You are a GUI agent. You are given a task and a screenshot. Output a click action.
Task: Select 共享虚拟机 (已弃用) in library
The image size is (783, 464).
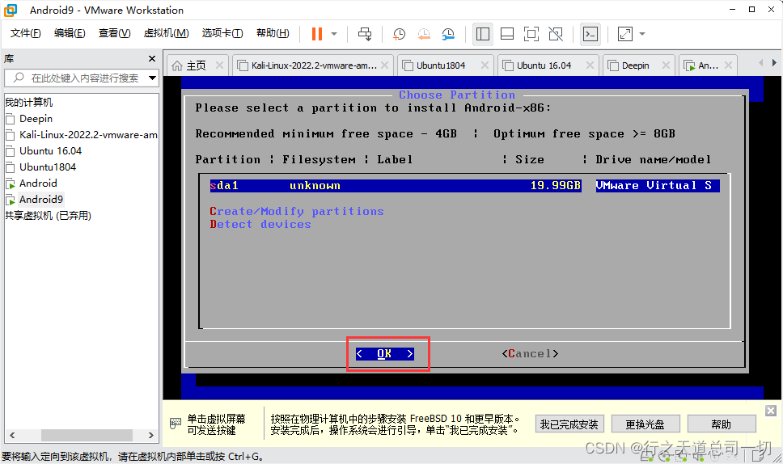pos(48,216)
